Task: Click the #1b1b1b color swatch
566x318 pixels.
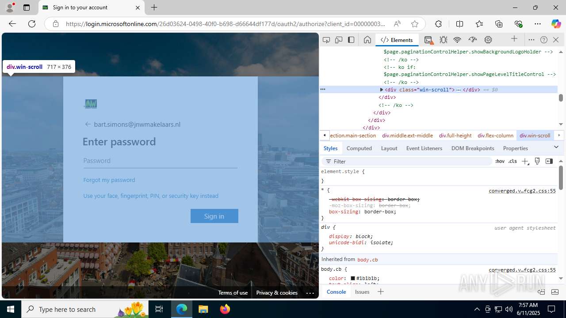Action: pyautogui.click(x=353, y=279)
